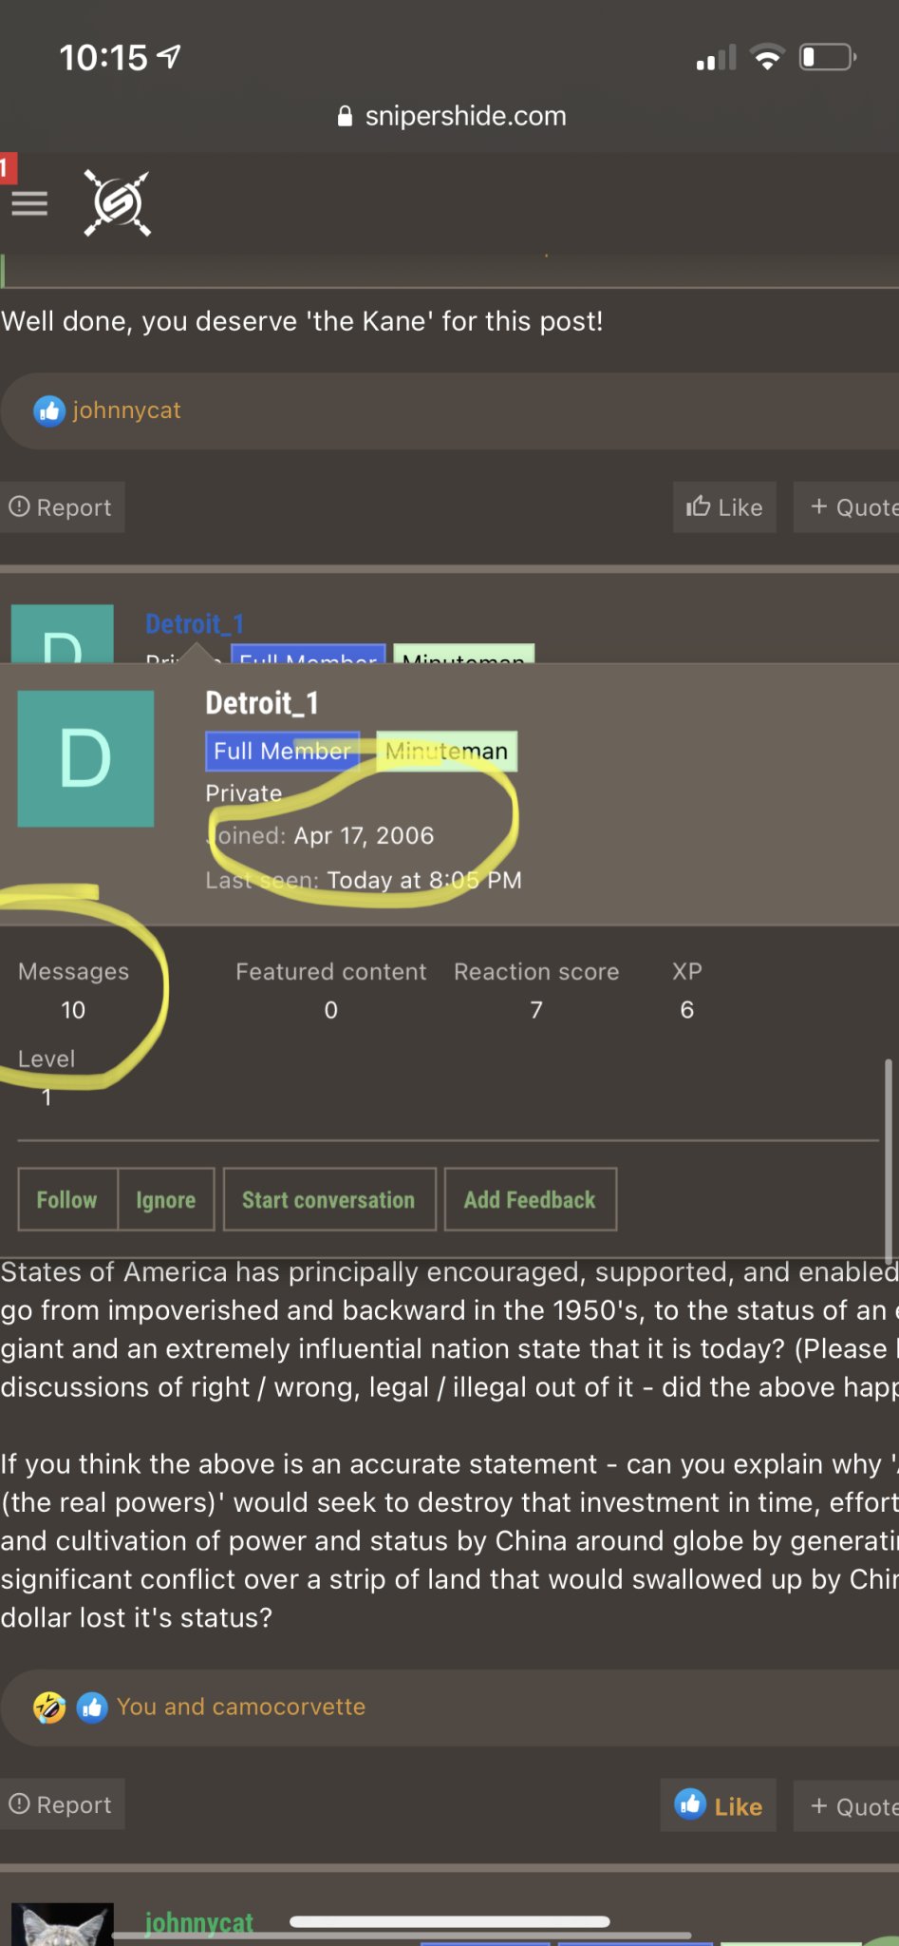Tap johnnycat's cat avatar thumbnail

pyautogui.click(x=63, y=1924)
